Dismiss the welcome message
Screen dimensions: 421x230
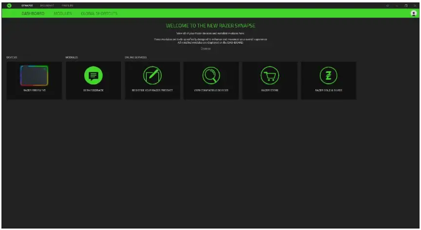(x=206, y=49)
